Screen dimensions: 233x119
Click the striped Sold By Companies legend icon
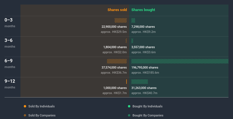[25, 115]
